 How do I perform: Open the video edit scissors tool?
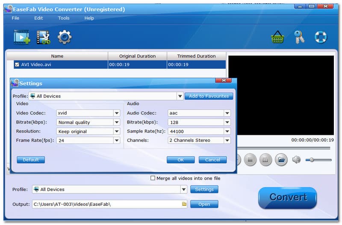[x=43, y=38]
